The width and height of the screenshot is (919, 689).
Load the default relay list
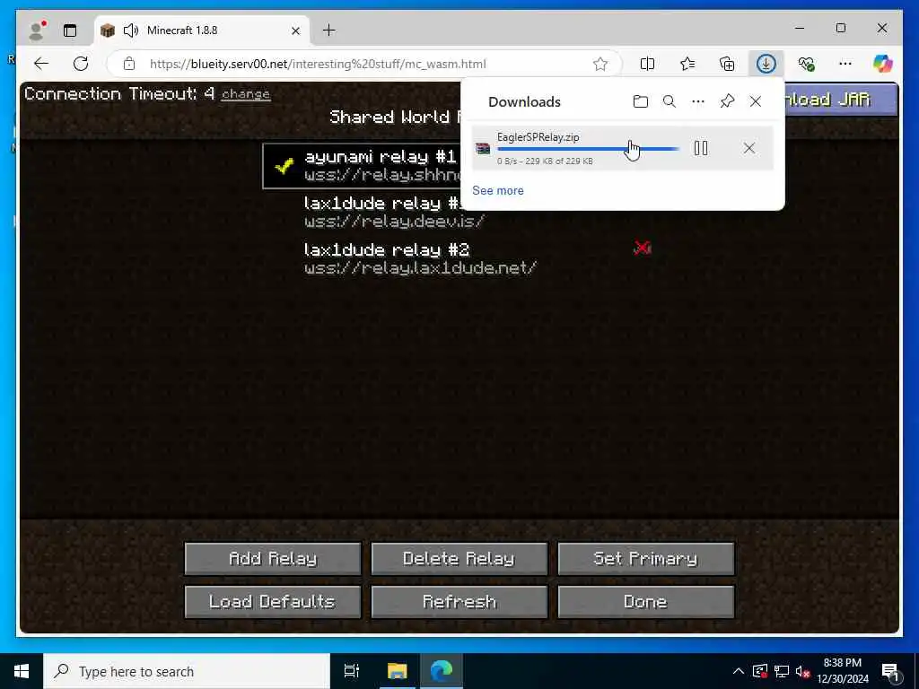point(273,602)
